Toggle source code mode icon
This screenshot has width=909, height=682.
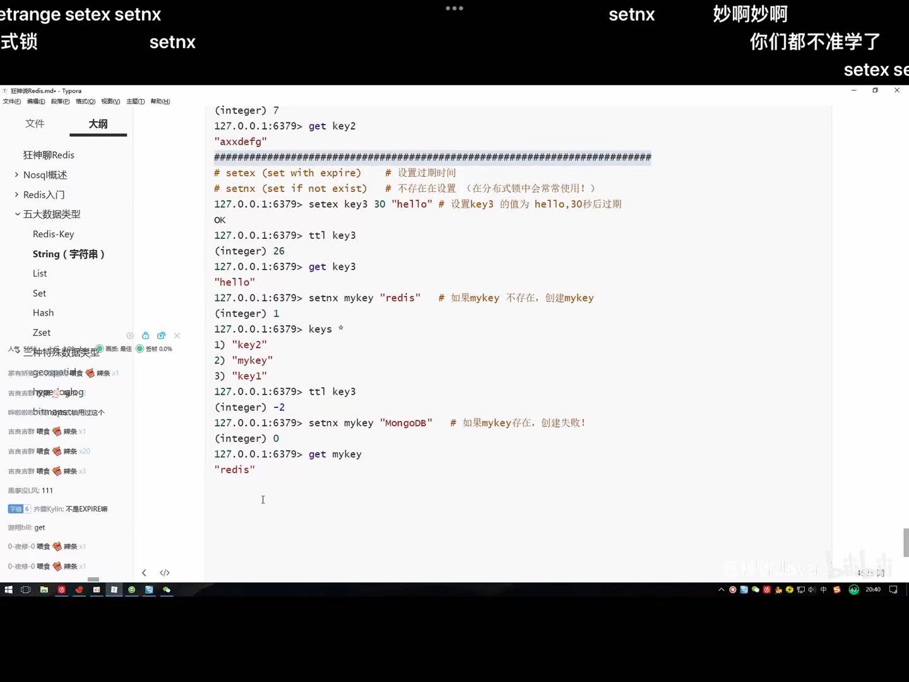(x=165, y=573)
